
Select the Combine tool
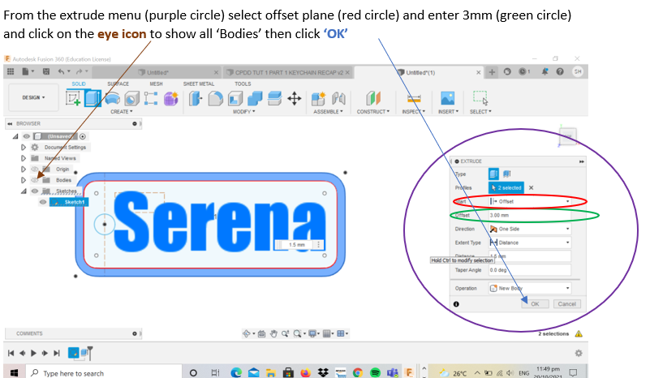[x=255, y=99]
